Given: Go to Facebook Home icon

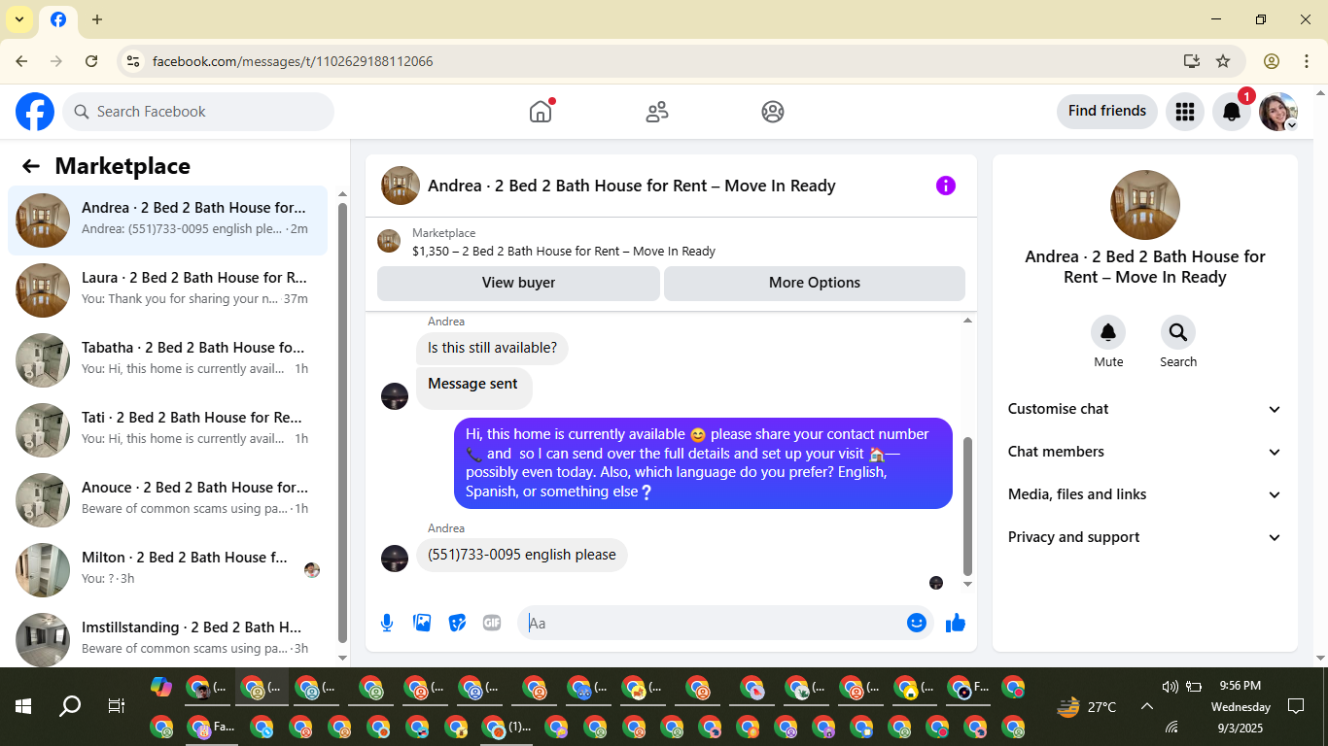Looking at the screenshot, I should tap(541, 112).
